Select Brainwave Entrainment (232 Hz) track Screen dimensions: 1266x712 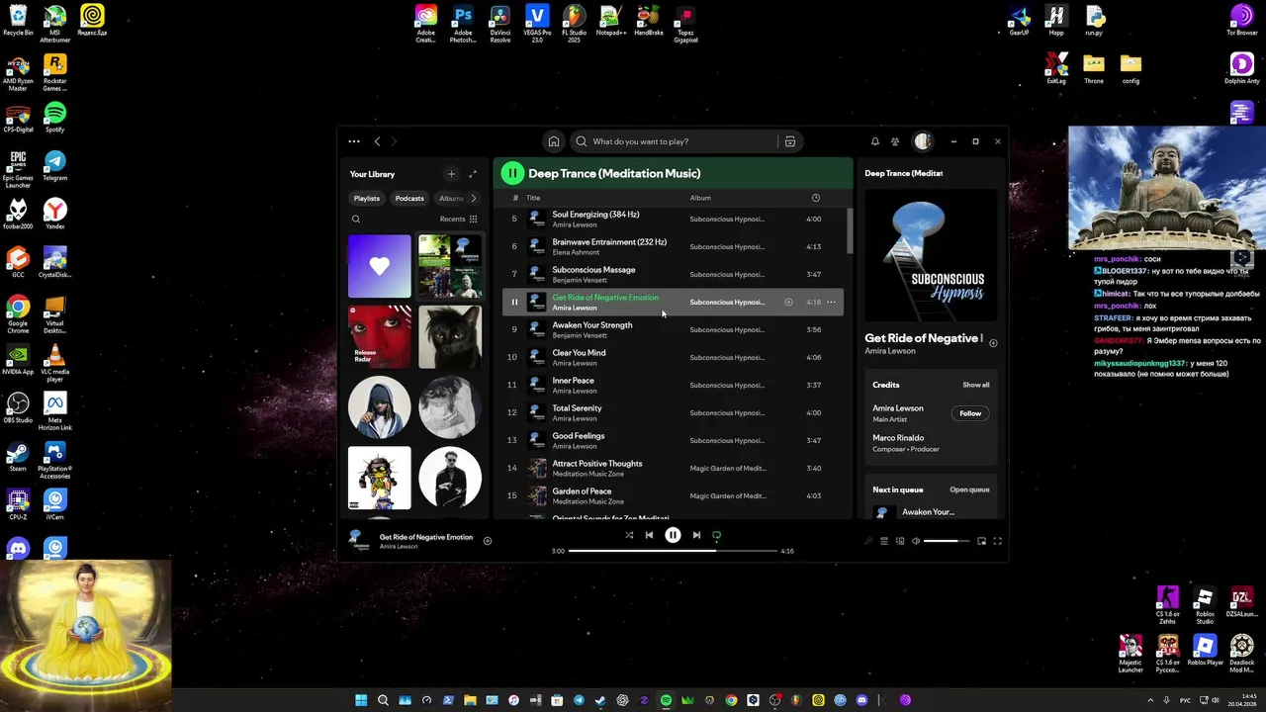(x=673, y=246)
